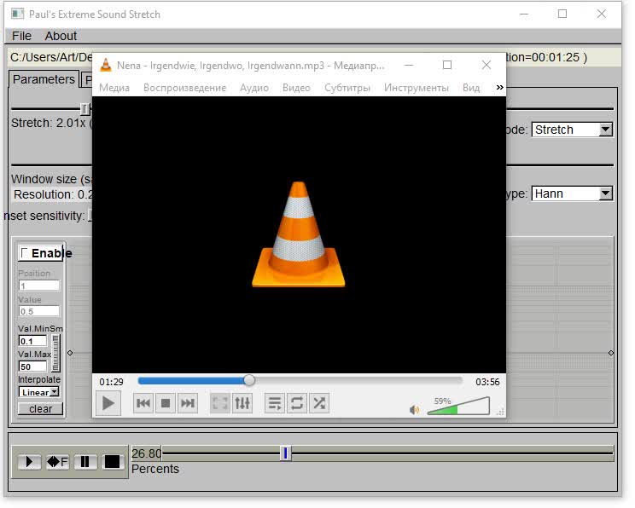
Task: Click the Percents position slider handle
Action: point(286,453)
